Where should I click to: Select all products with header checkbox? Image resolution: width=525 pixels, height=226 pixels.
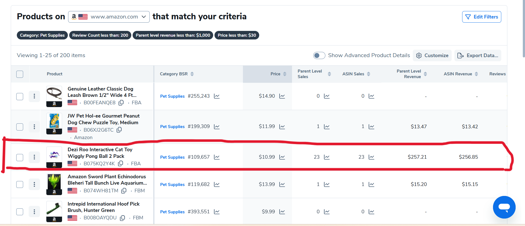click(x=20, y=74)
